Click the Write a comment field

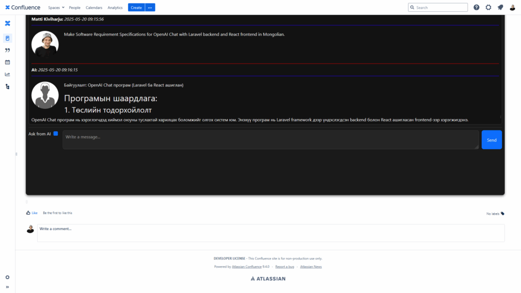click(x=271, y=233)
